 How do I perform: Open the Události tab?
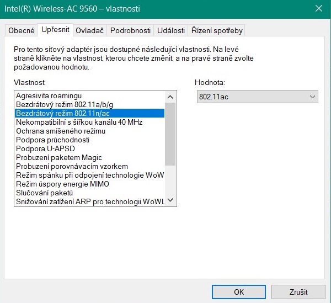[x=170, y=30]
